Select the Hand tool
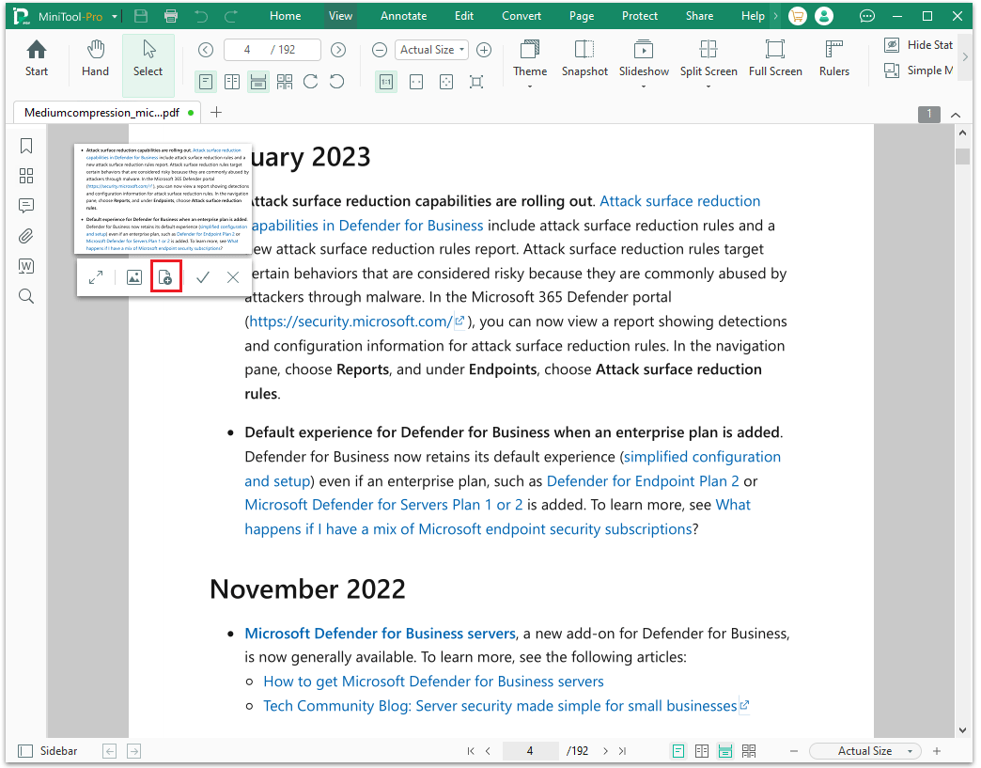 click(95, 56)
